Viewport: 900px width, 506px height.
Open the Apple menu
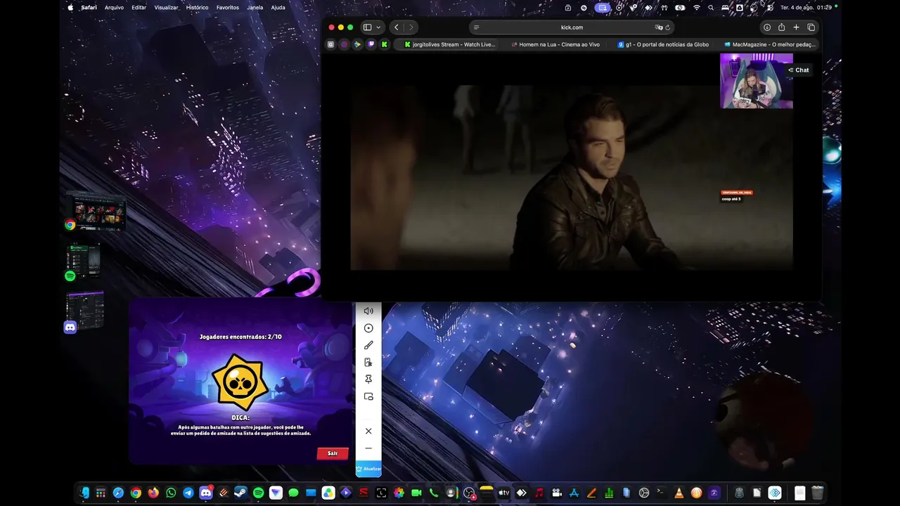[70, 8]
